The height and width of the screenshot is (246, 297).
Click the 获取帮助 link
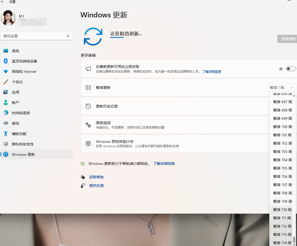(x=96, y=177)
